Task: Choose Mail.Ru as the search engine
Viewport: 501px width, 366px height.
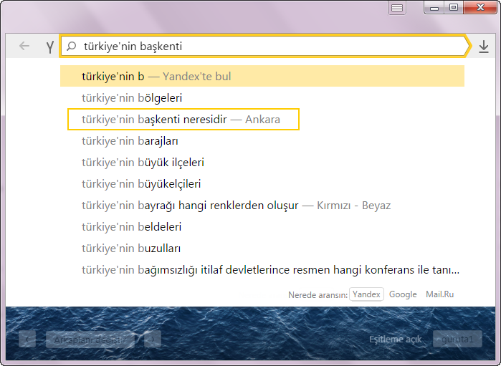Action: click(439, 294)
